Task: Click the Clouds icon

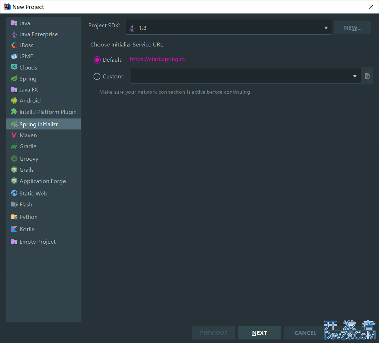Action: [14, 67]
